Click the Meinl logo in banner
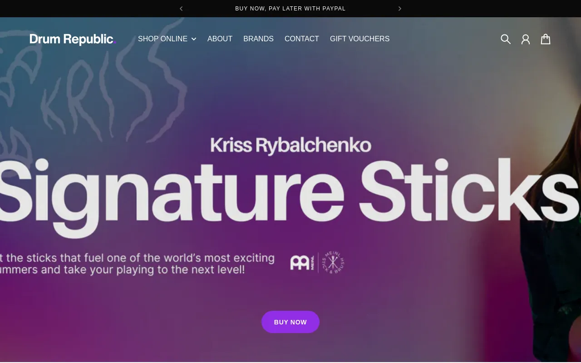The height and width of the screenshot is (363, 581). tap(302, 263)
